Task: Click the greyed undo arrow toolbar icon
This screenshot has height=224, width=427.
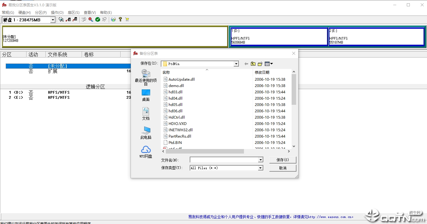Action: click(x=104, y=20)
